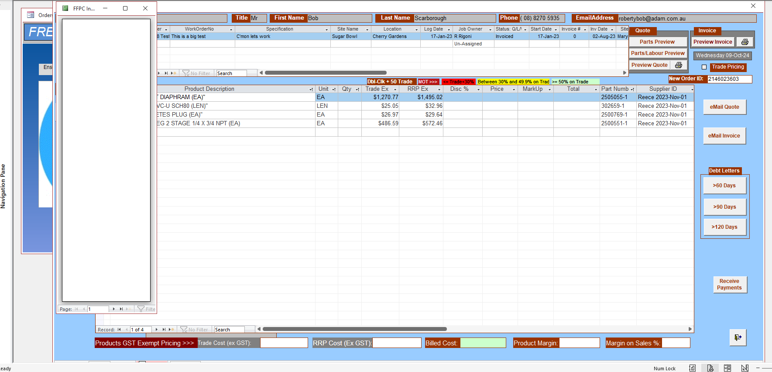Print the invoice using the Invoice printer icon

[x=745, y=42]
